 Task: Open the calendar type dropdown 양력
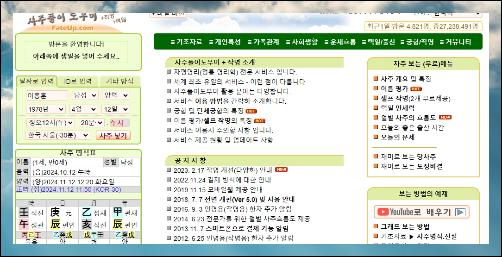(116, 95)
